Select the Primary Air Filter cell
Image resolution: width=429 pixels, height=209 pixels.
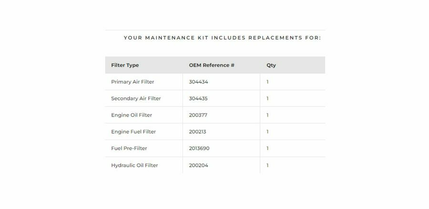coord(133,82)
